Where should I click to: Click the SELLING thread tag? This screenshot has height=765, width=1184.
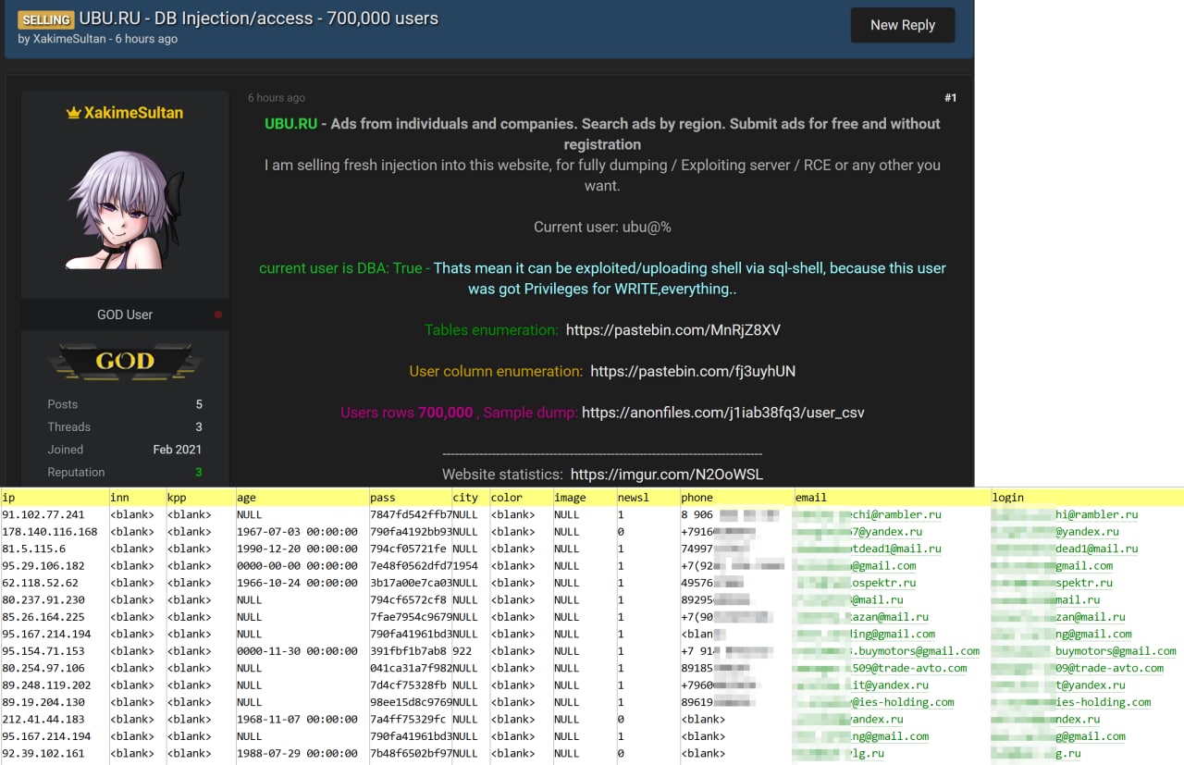45,19
